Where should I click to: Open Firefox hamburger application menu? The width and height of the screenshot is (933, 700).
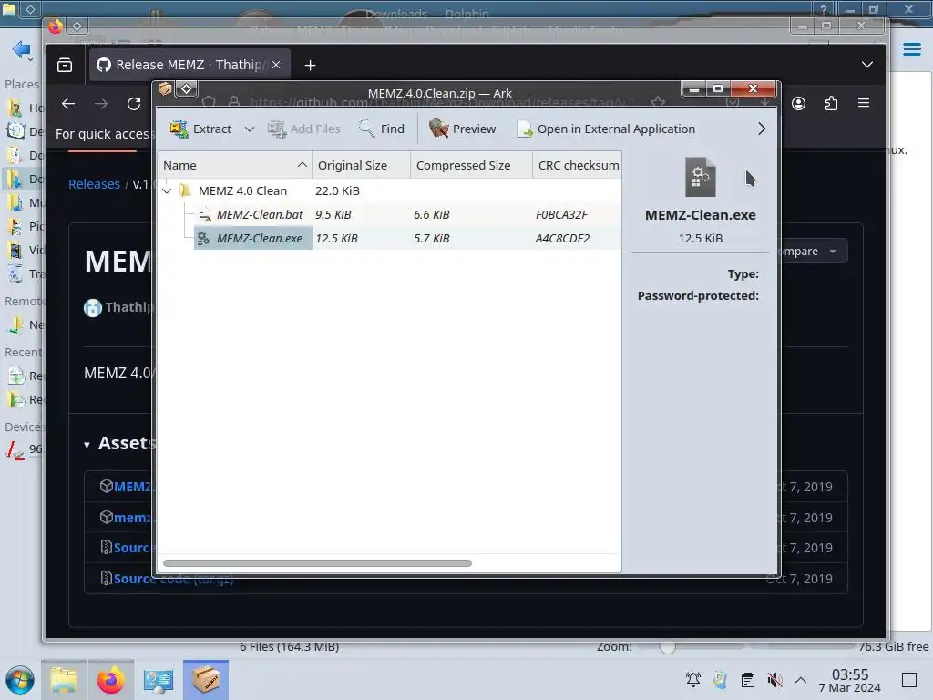[864, 103]
